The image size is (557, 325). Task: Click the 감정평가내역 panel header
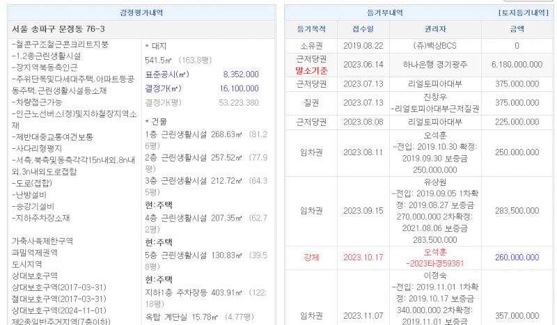(x=141, y=13)
